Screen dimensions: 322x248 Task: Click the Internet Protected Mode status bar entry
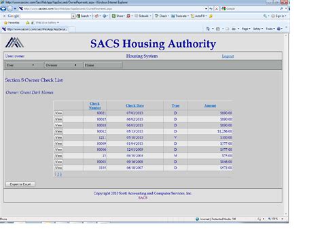pos(215,219)
